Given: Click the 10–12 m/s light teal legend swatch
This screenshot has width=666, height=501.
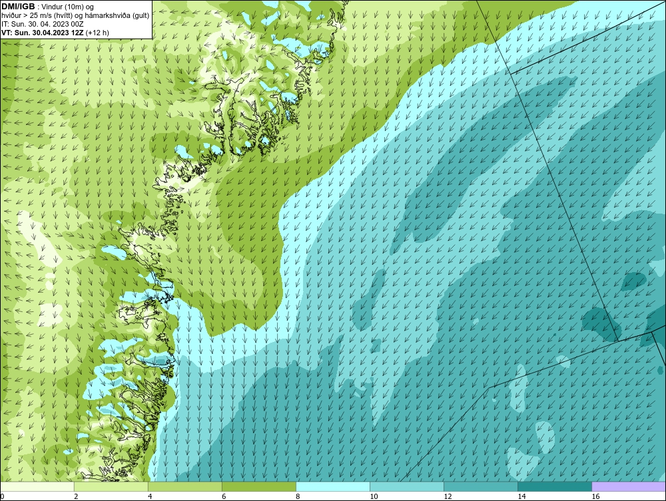Looking at the screenshot, I should (406, 486).
